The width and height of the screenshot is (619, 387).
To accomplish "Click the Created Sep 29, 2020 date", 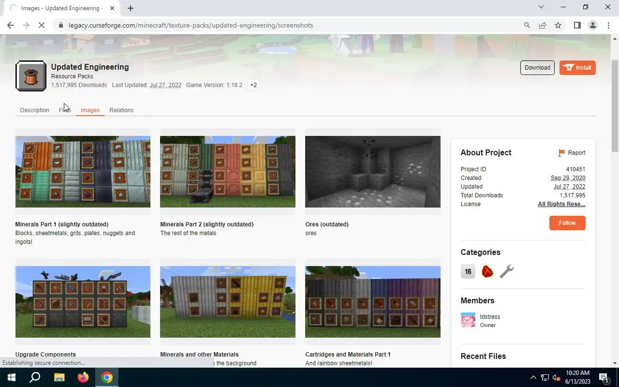I will (x=568, y=178).
